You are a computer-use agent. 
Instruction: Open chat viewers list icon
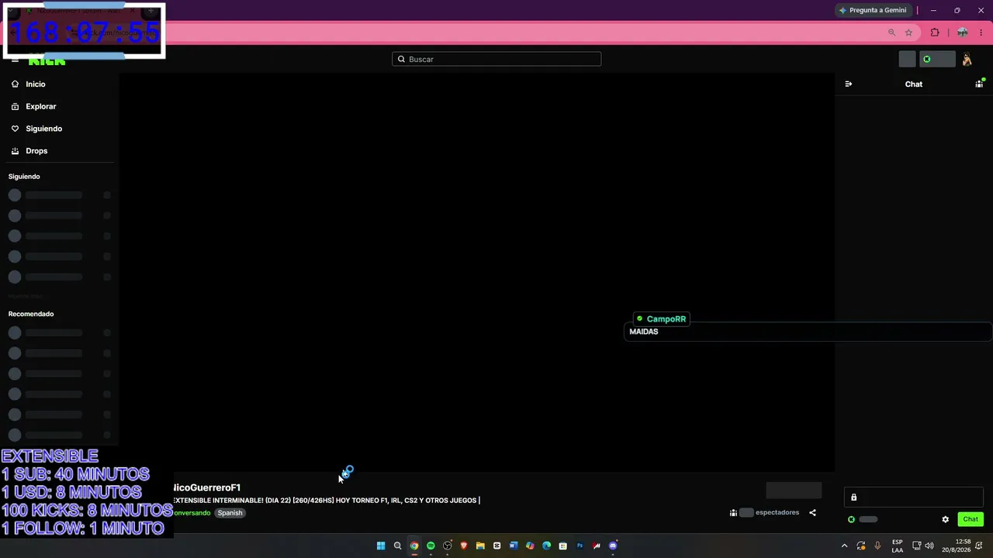[x=979, y=84]
